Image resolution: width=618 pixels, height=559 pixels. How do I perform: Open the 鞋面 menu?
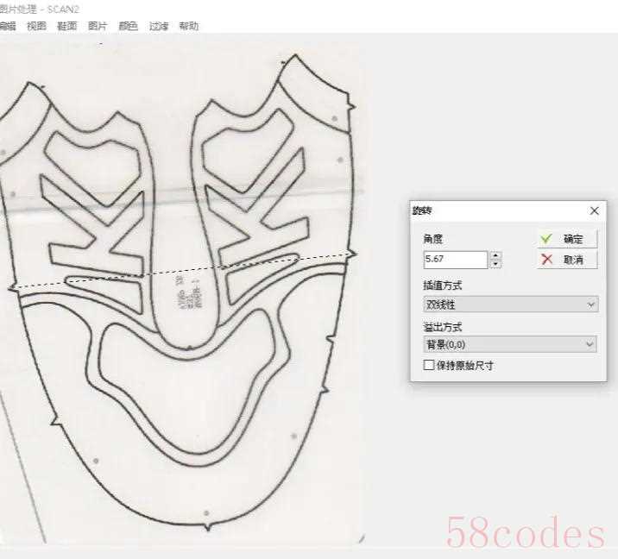point(66,26)
